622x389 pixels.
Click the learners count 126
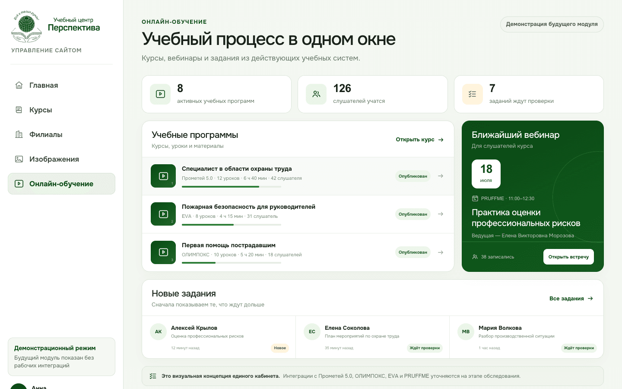(342, 88)
